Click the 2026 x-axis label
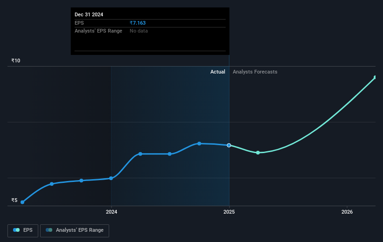This screenshot has width=383, height=242. [x=347, y=212]
